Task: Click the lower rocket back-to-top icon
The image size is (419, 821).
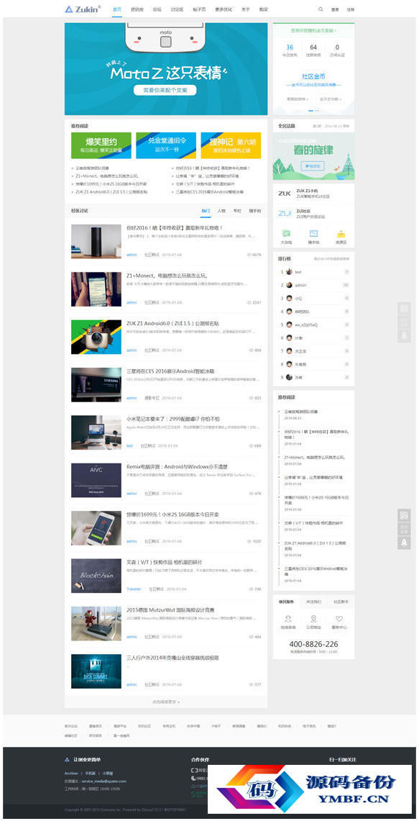Action: [405, 543]
